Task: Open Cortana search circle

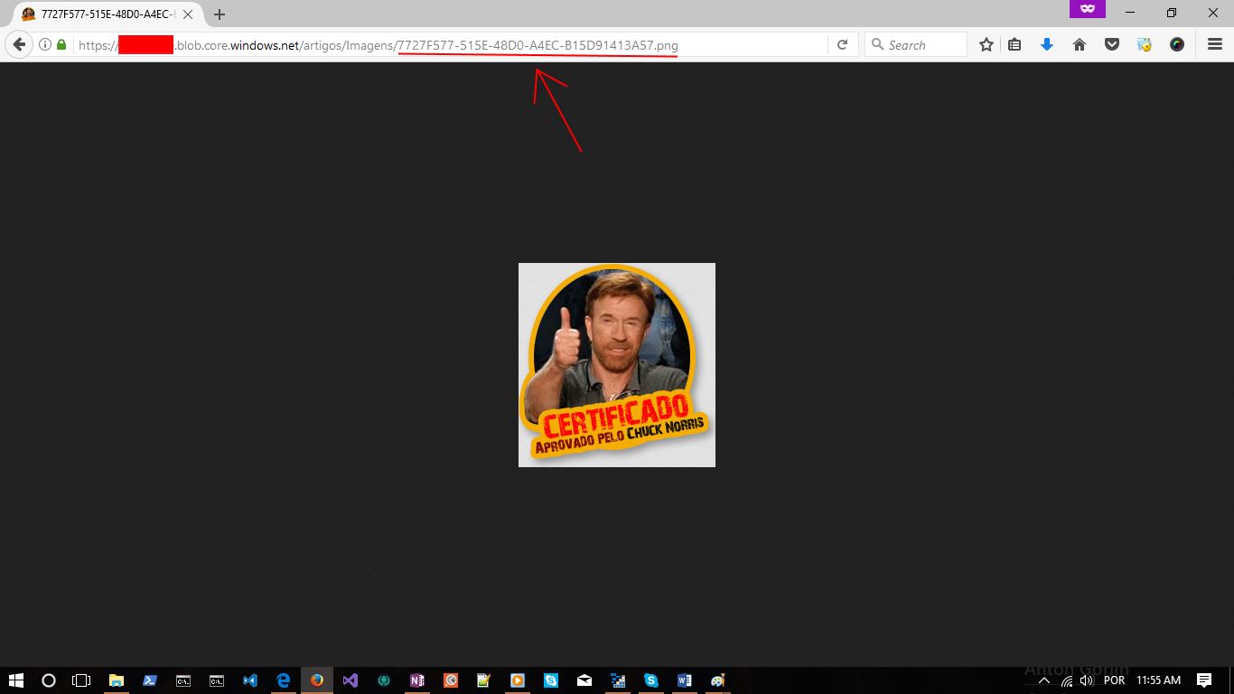Action: click(x=49, y=680)
